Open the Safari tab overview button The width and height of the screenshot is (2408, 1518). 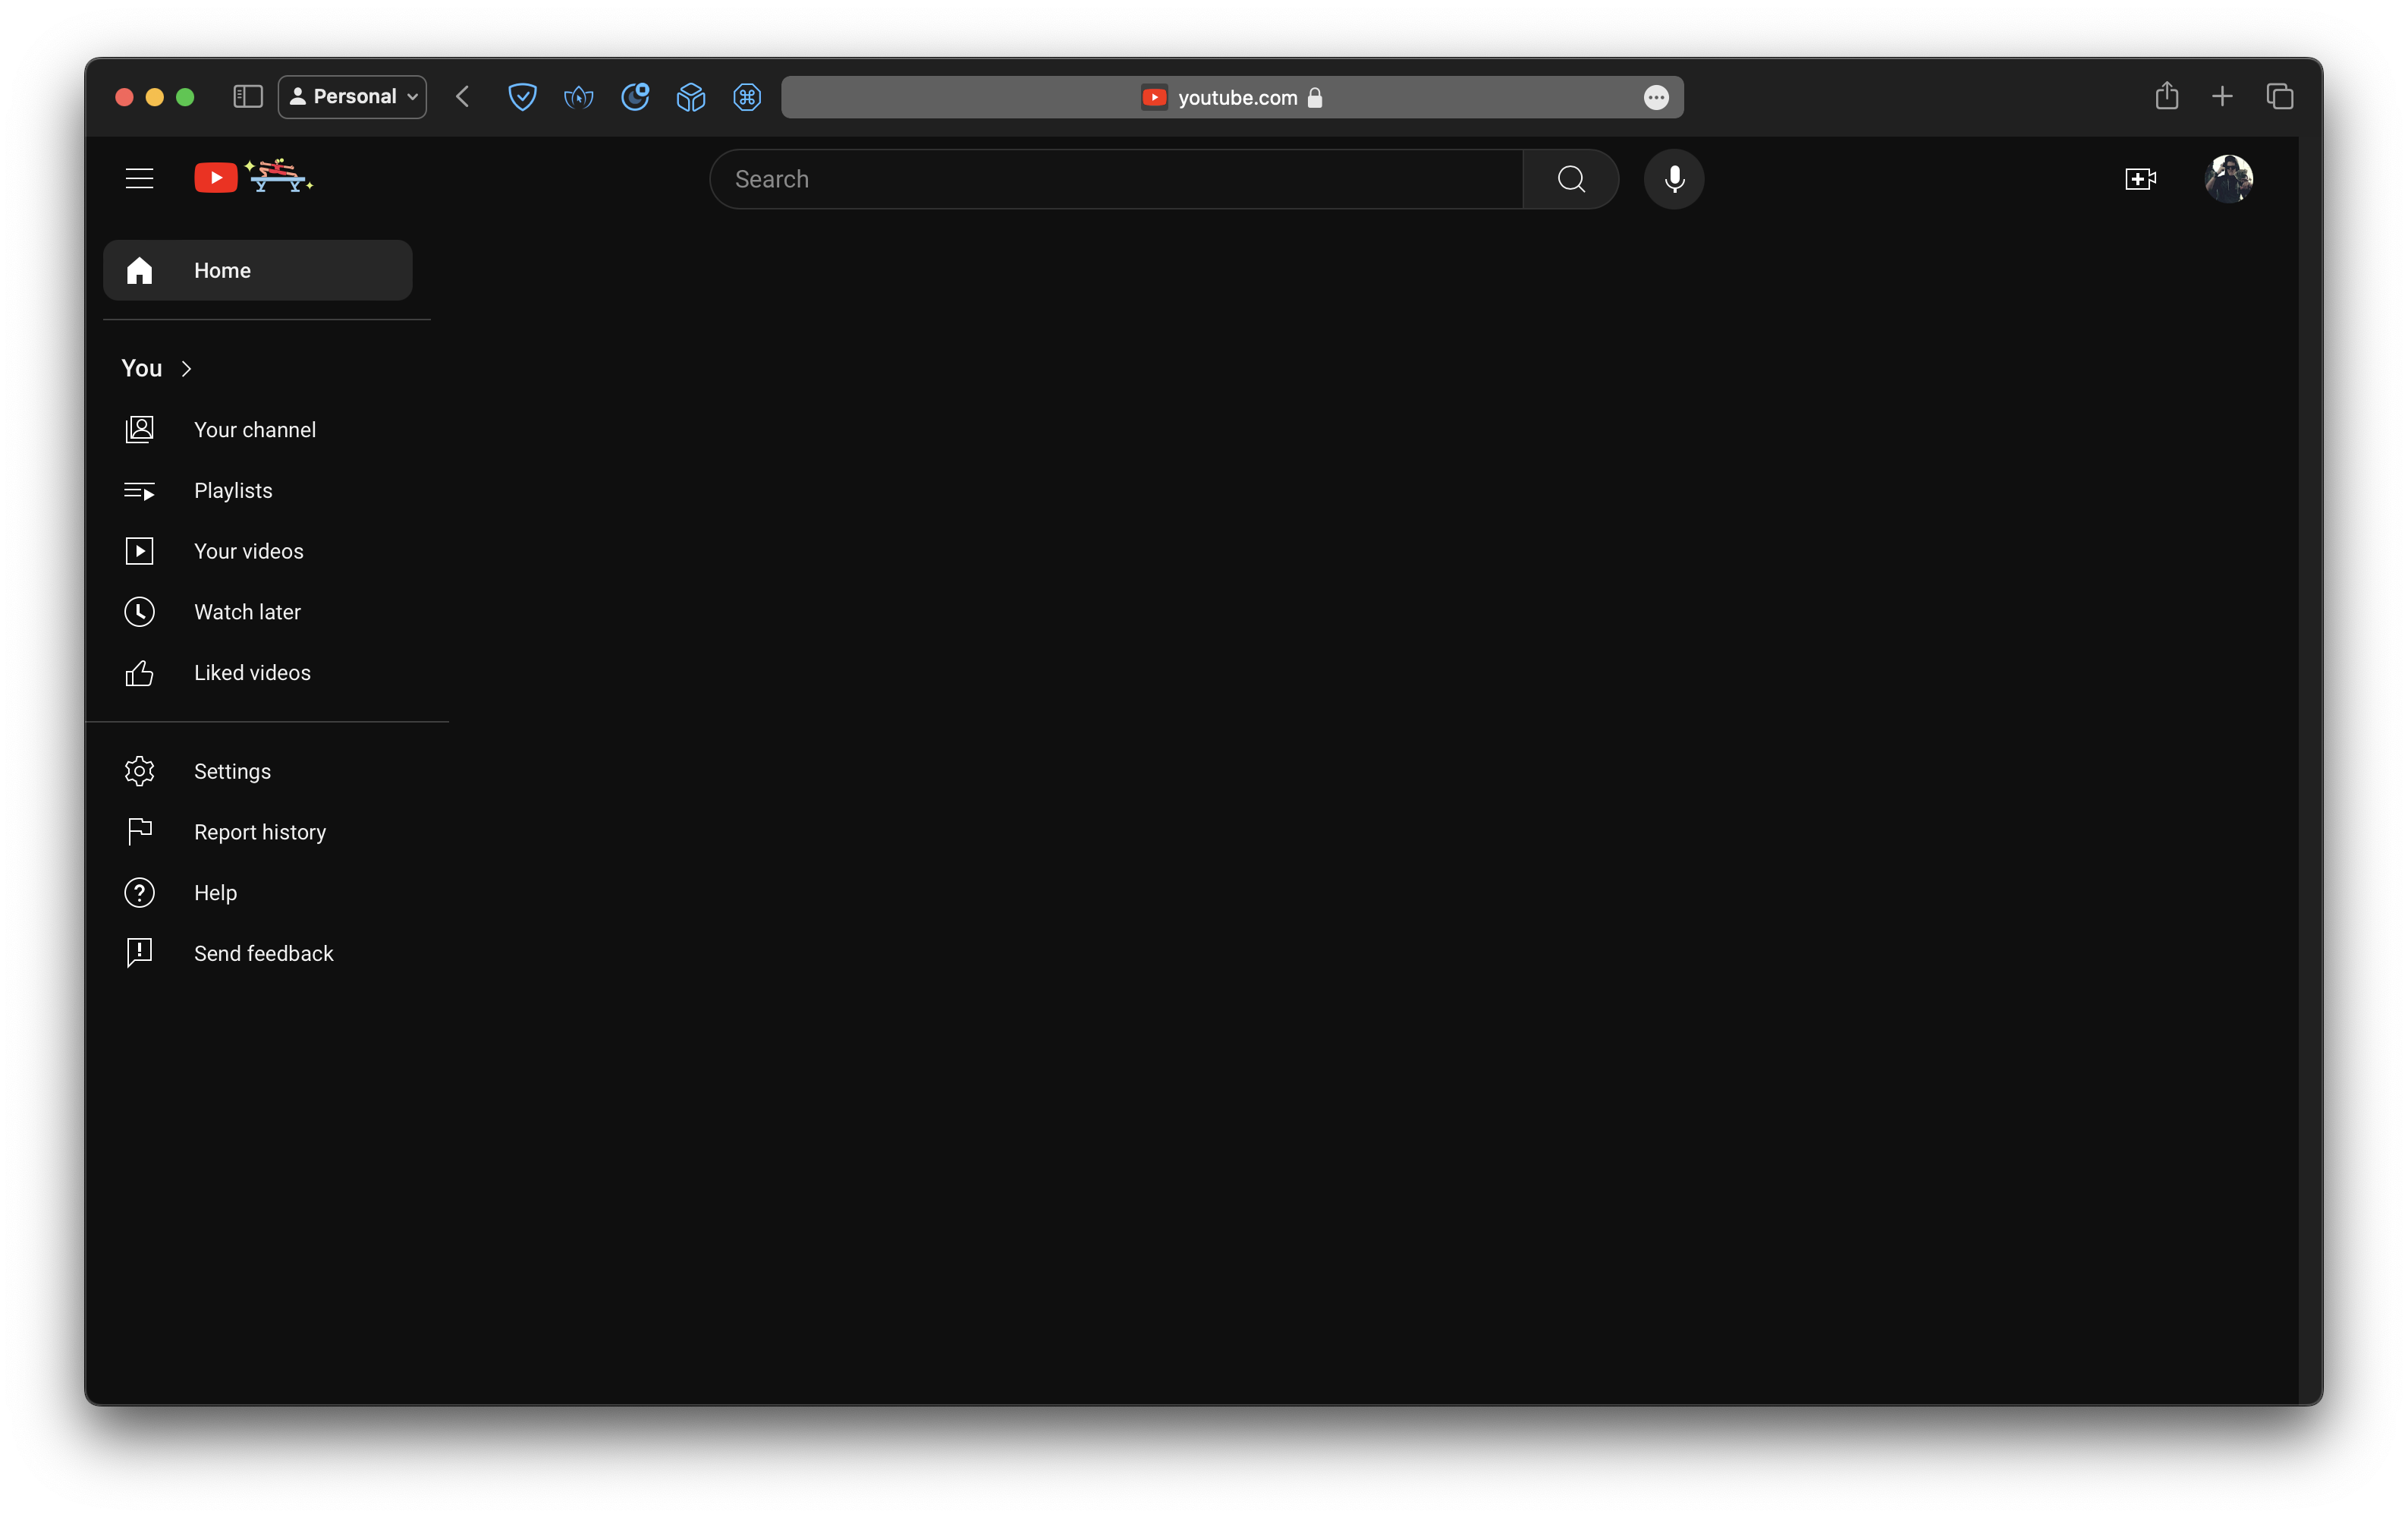pos(2279,97)
